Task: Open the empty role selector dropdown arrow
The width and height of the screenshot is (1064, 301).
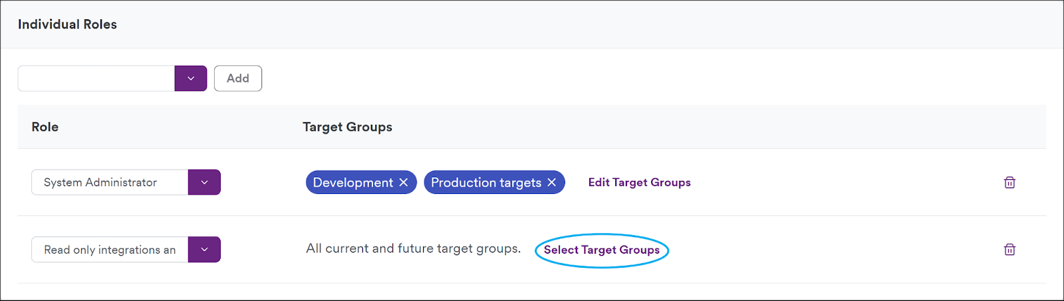Action: pyautogui.click(x=191, y=78)
